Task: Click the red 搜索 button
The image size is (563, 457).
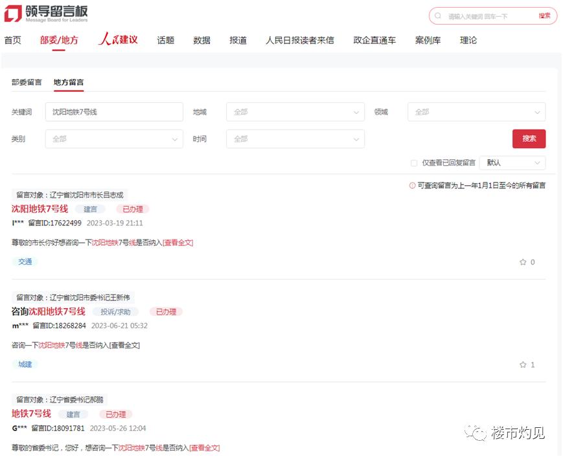Action: pos(529,139)
